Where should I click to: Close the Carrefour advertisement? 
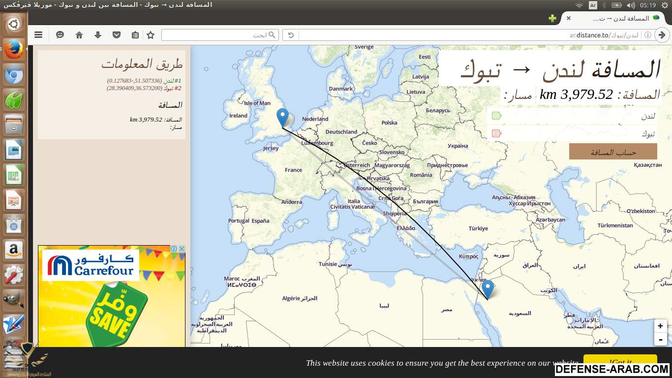(x=181, y=249)
